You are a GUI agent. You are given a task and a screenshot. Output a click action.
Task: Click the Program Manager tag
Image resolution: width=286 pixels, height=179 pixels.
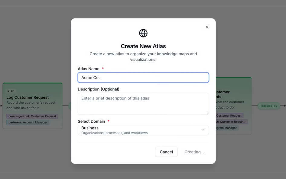pyautogui.click(x=226, y=128)
